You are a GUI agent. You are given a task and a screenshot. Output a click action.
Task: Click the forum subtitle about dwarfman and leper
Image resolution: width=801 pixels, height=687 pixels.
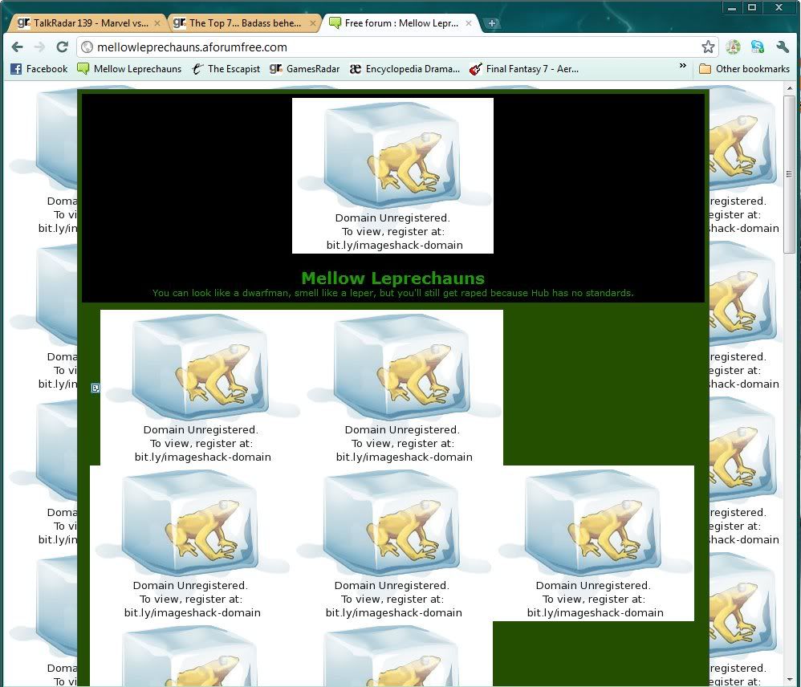(x=392, y=293)
